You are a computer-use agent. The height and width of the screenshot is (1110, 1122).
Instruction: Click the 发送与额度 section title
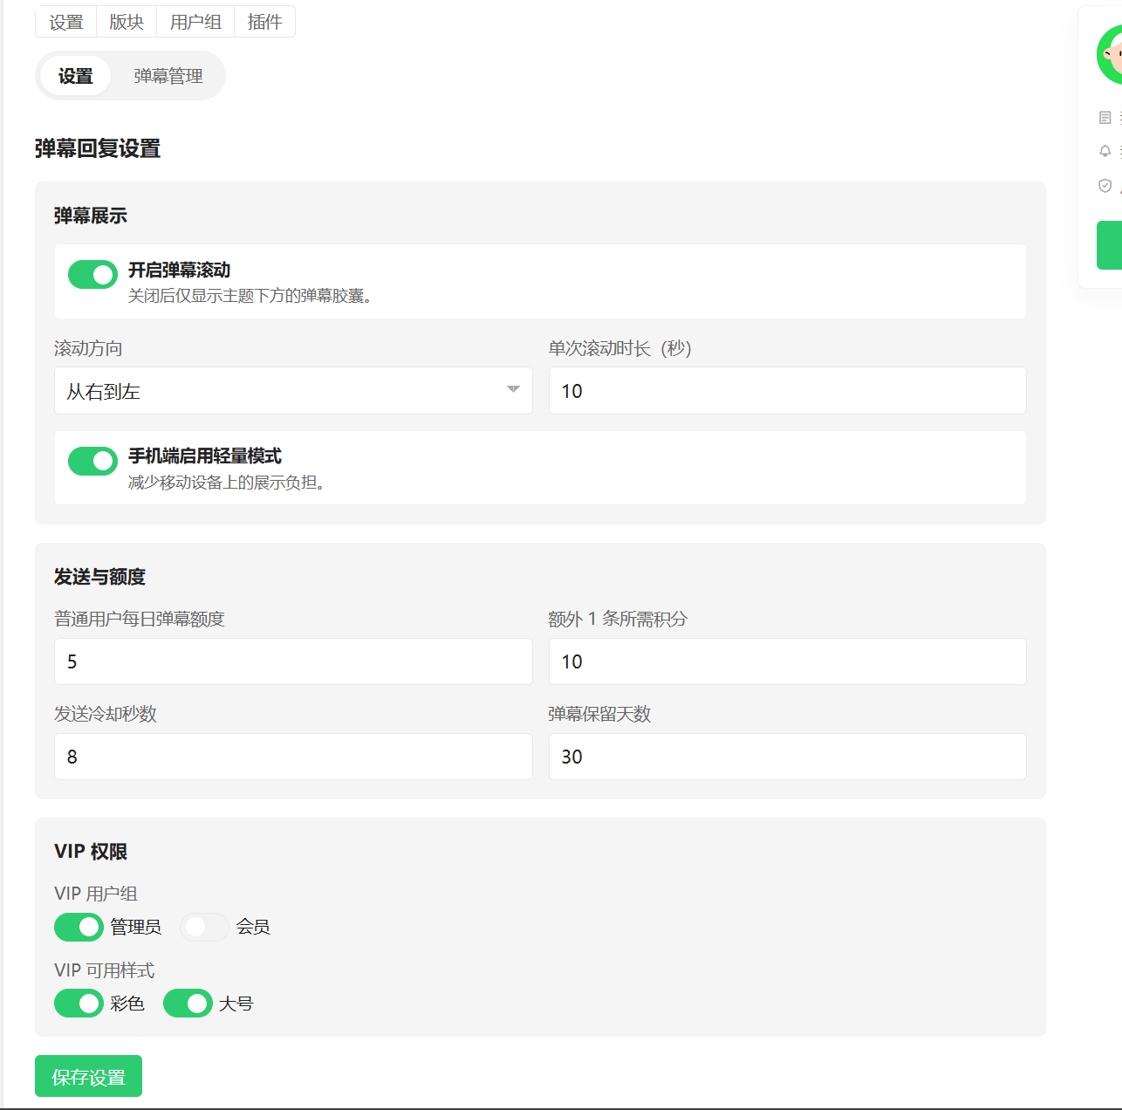(99, 577)
